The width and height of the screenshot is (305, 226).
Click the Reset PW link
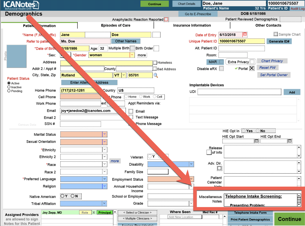(x=267, y=68)
